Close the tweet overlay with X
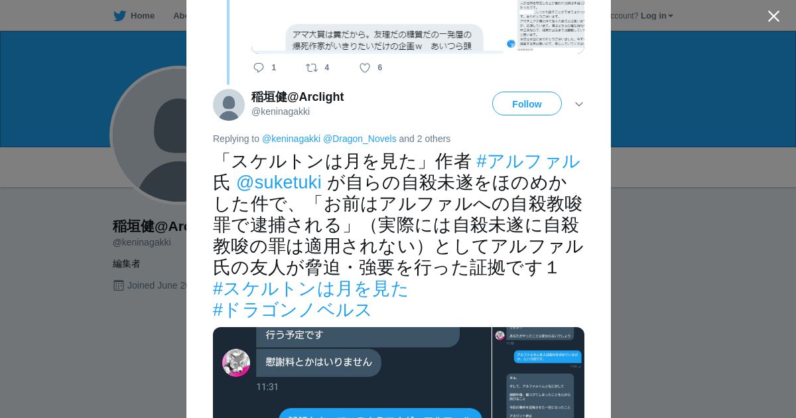The height and width of the screenshot is (418, 796). 773,16
